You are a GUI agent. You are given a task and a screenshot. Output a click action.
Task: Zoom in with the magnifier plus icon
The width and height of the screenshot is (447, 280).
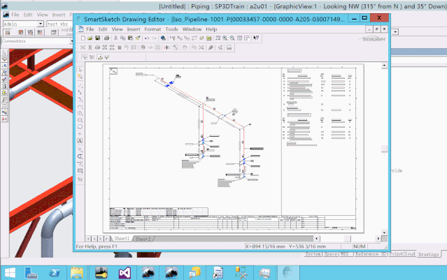225,38
